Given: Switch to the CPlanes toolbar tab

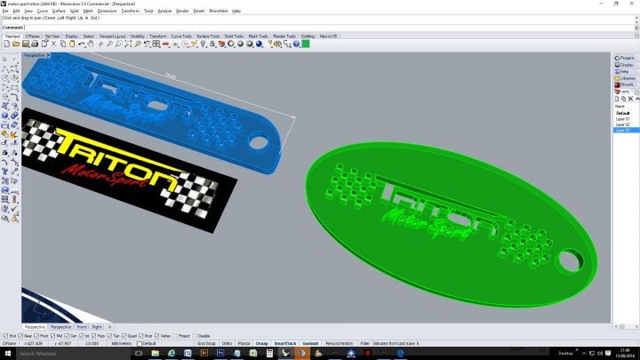Looking at the screenshot, I should (33, 36).
